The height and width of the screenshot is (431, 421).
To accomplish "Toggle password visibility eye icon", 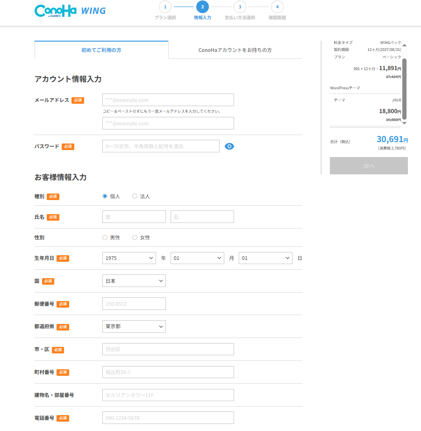I will click(x=229, y=146).
